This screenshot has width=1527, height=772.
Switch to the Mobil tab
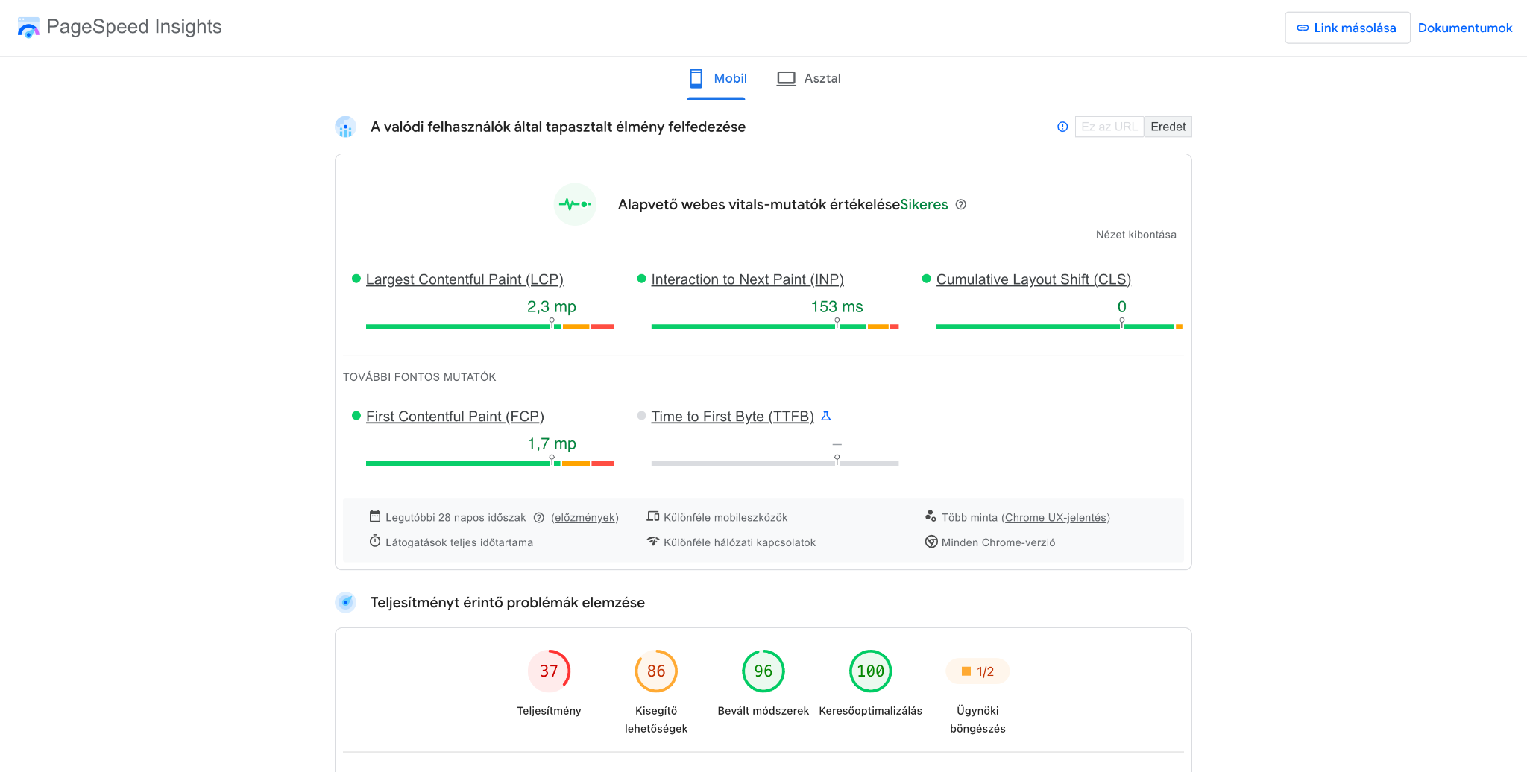pyautogui.click(x=717, y=78)
